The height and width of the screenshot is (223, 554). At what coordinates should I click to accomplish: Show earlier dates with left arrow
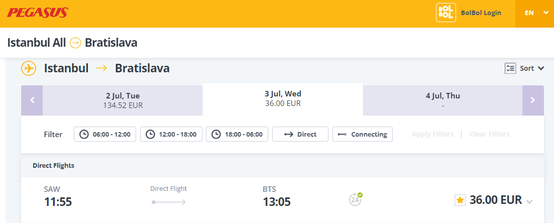[32, 100]
